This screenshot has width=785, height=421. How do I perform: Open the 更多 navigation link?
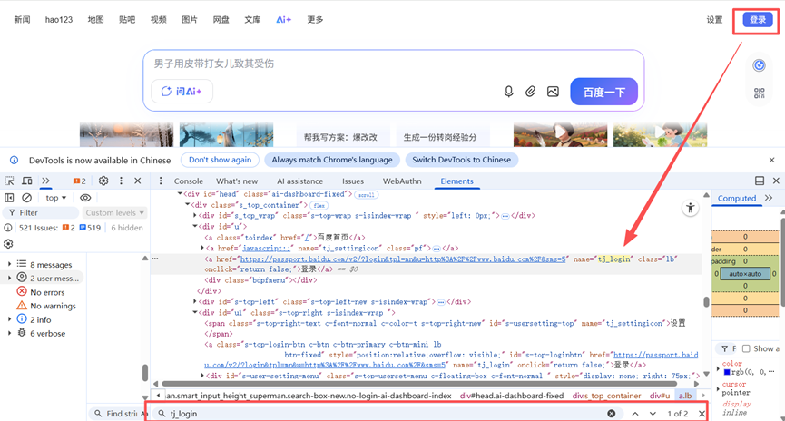coord(316,20)
